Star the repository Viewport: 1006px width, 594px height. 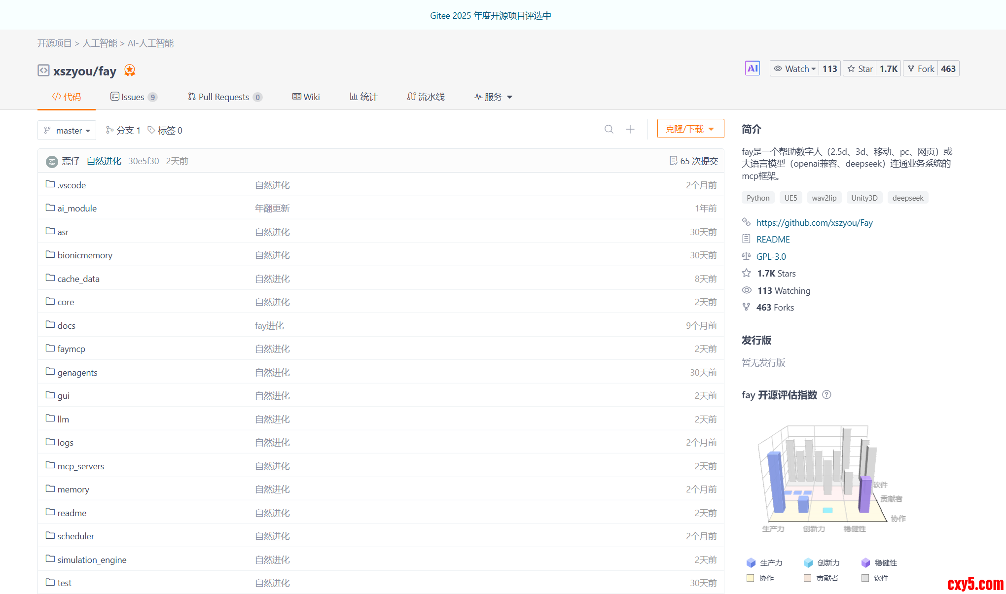coord(861,69)
